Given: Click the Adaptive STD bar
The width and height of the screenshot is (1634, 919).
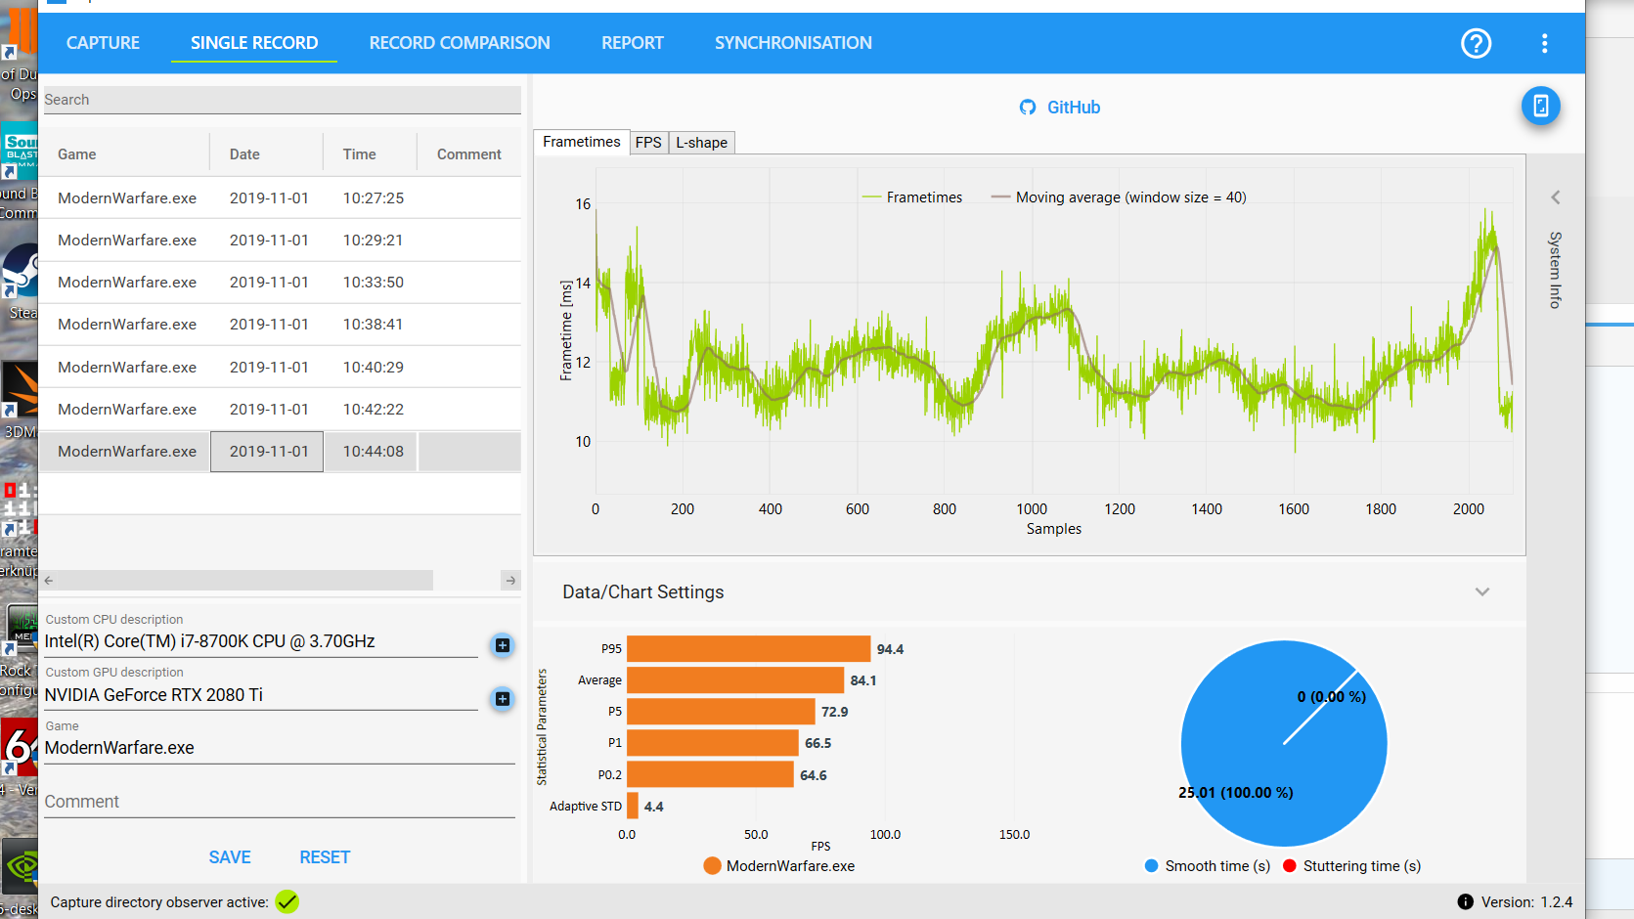Looking at the screenshot, I should [x=633, y=806].
